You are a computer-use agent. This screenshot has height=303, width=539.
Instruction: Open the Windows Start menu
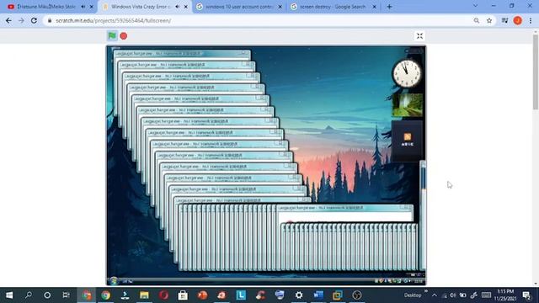(9, 295)
